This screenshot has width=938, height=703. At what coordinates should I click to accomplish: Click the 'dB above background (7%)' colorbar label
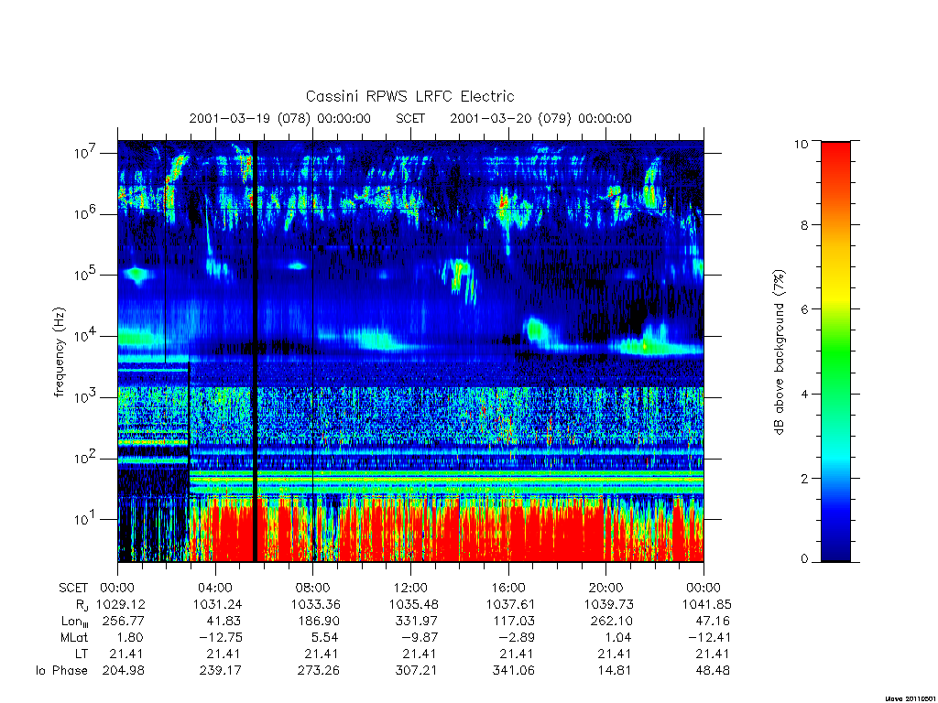[779, 351]
